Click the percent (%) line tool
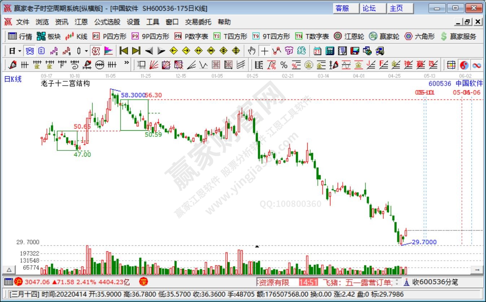Screen dimensions: 486x302 pos(284,65)
